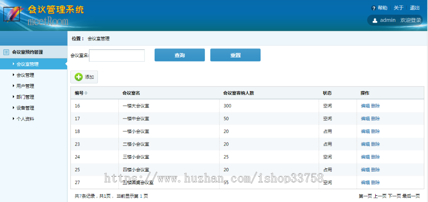Click the meetRoom feather logo
The width and height of the screenshot is (428, 202).
[13, 14]
